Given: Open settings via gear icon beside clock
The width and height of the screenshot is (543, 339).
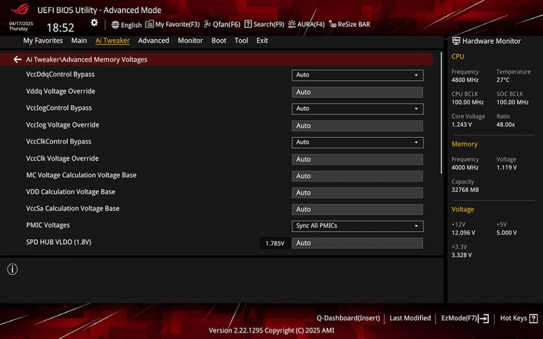Looking at the screenshot, I should point(94,23).
